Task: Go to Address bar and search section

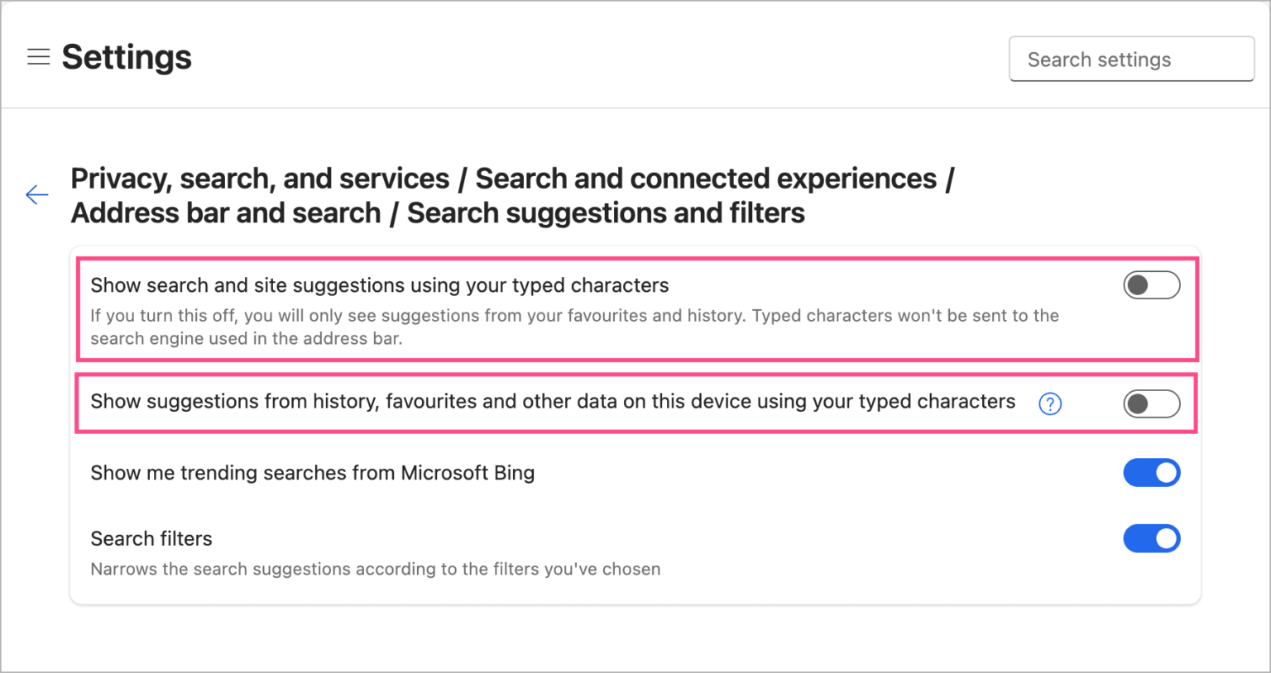Action: pos(228,212)
